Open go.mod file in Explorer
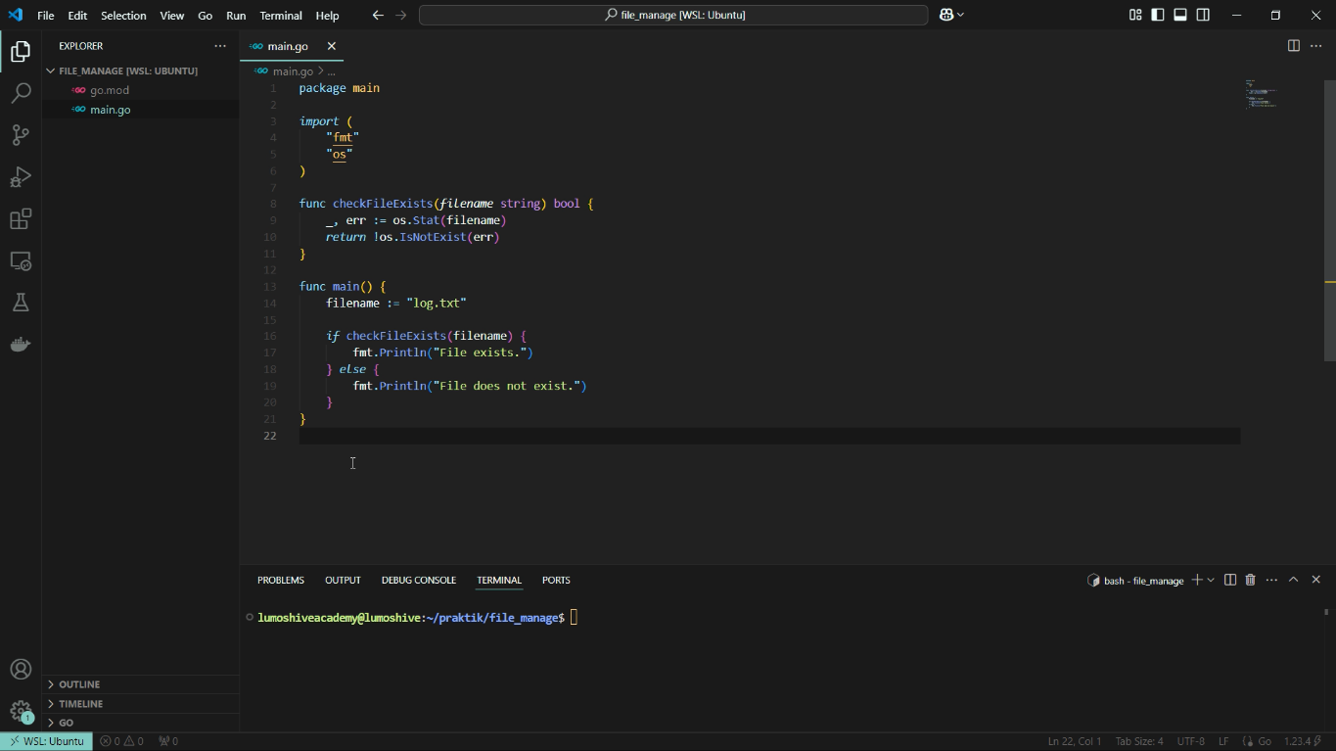 110,90
